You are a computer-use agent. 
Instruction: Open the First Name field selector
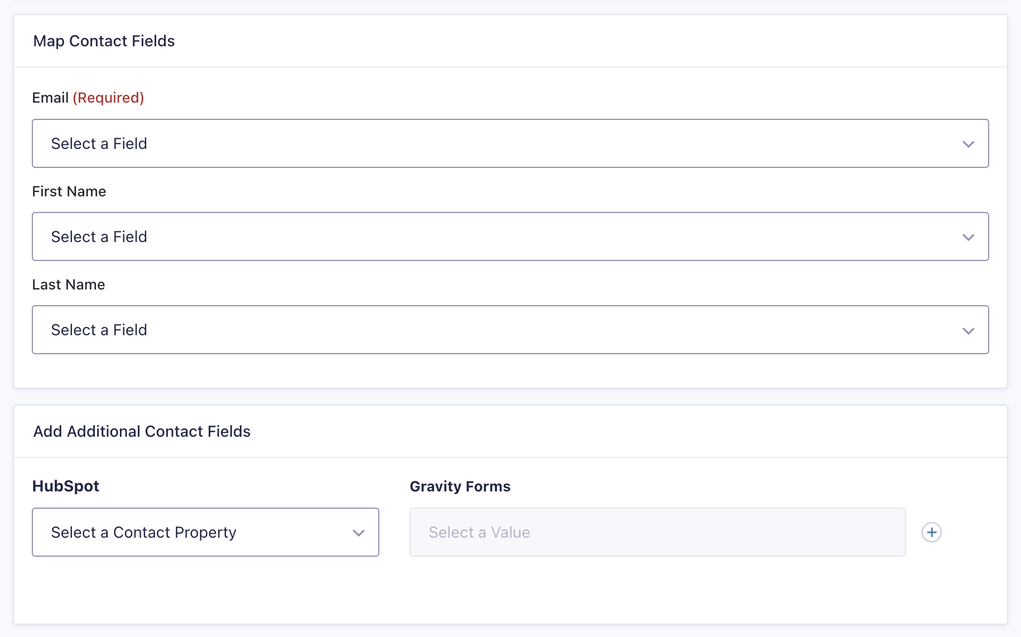[510, 237]
